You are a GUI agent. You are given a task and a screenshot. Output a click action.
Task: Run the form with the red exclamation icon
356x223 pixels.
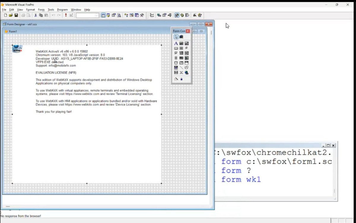66,15
